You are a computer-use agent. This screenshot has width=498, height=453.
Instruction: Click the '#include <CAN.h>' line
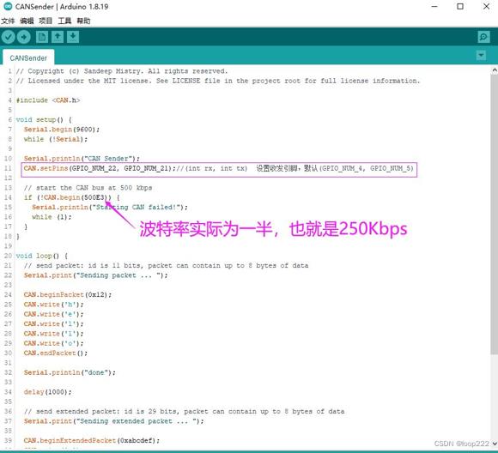[48, 100]
